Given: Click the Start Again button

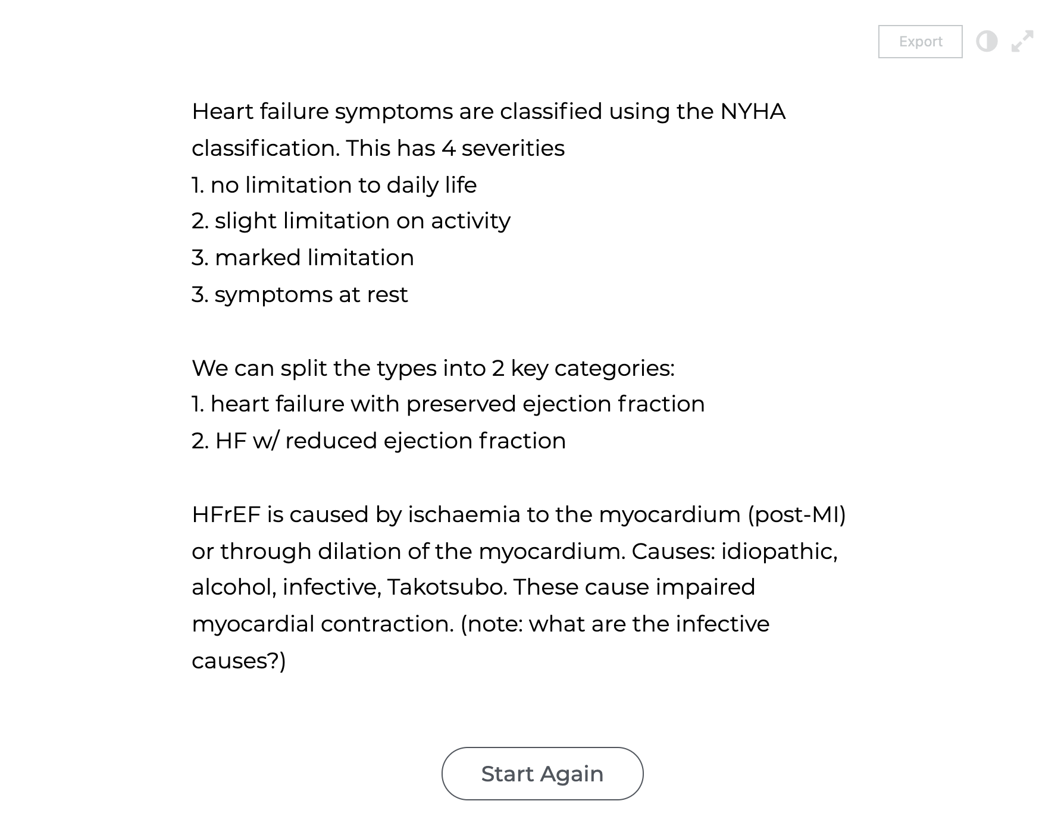Looking at the screenshot, I should coord(542,774).
